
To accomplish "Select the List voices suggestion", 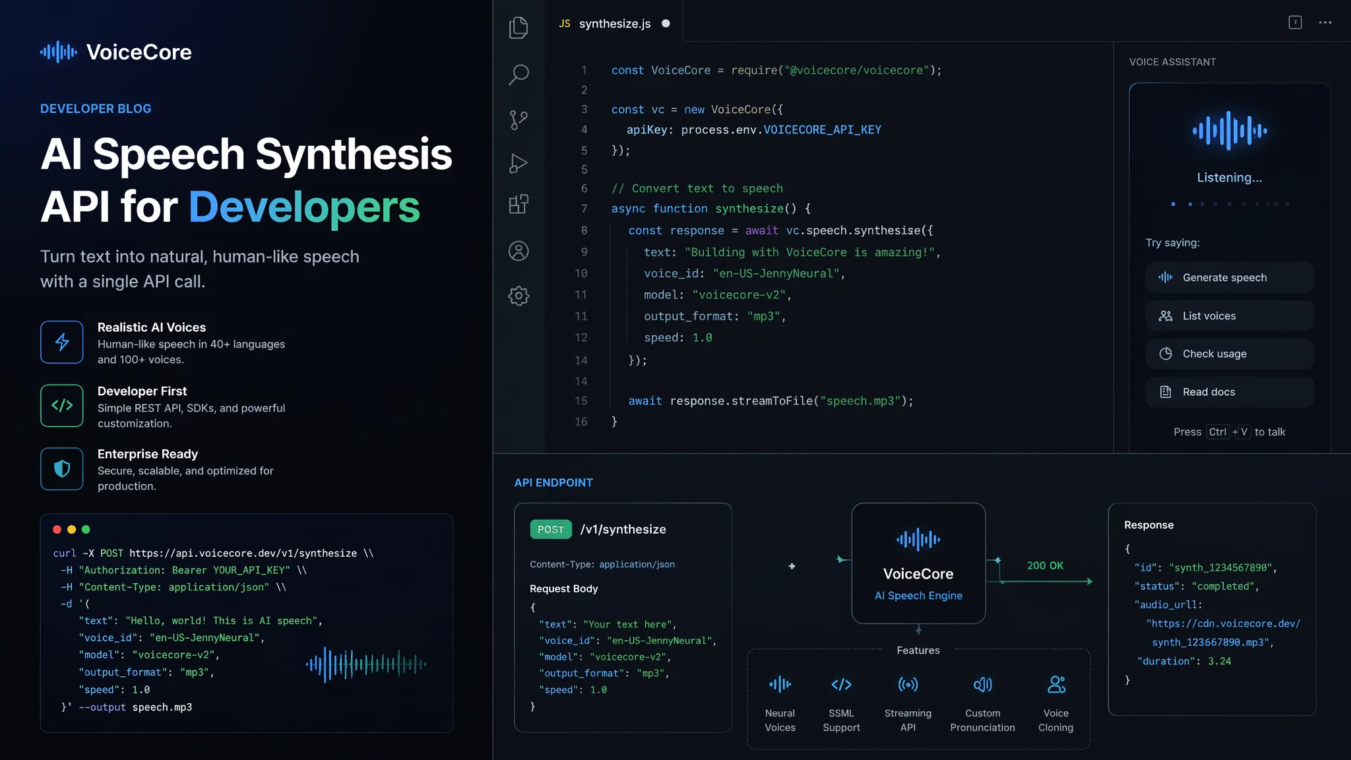I will pyautogui.click(x=1230, y=316).
